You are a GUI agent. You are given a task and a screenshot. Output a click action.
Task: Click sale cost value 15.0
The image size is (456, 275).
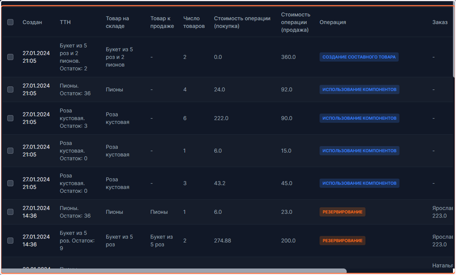[286, 151]
